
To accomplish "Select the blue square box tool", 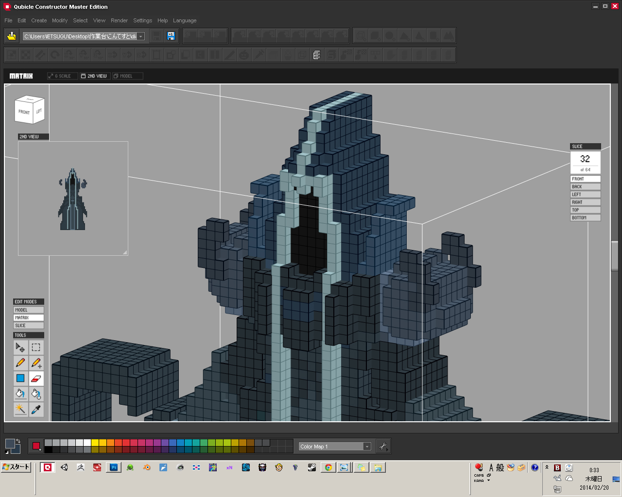I will point(20,378).
